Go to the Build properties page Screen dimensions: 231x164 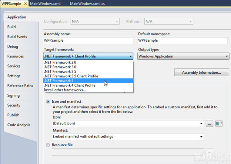pyautogui.click(x=11, y=27)
